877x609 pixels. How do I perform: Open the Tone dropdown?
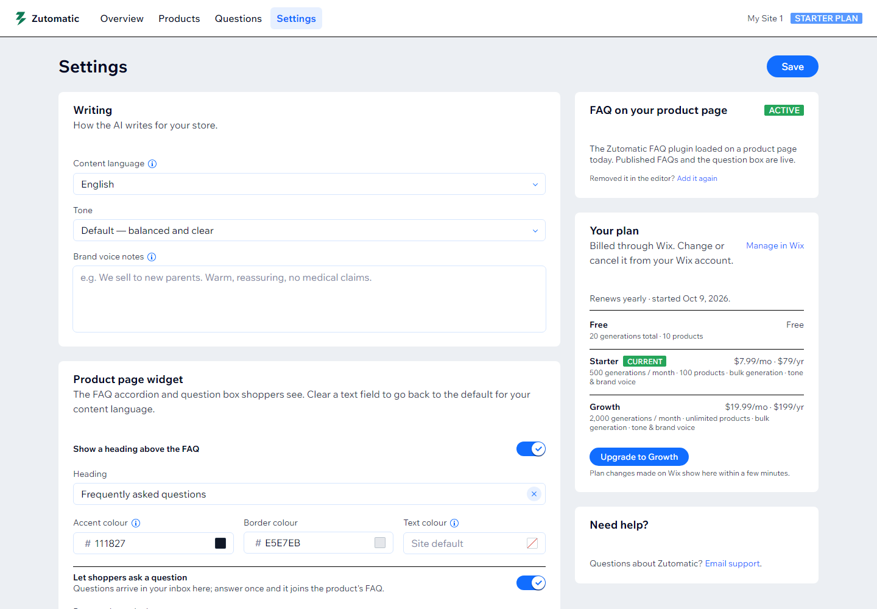tap(309, 230)
